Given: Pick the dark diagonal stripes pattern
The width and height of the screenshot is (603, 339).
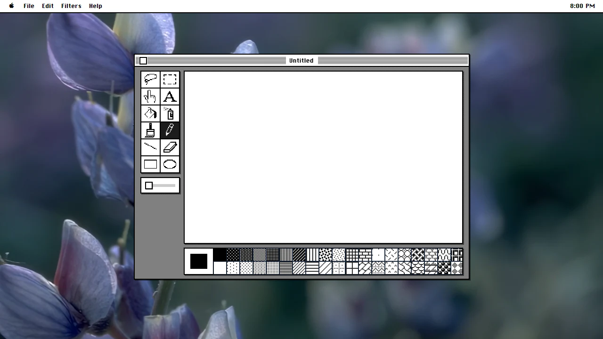Looking at the screenshot, I should 299,255.
